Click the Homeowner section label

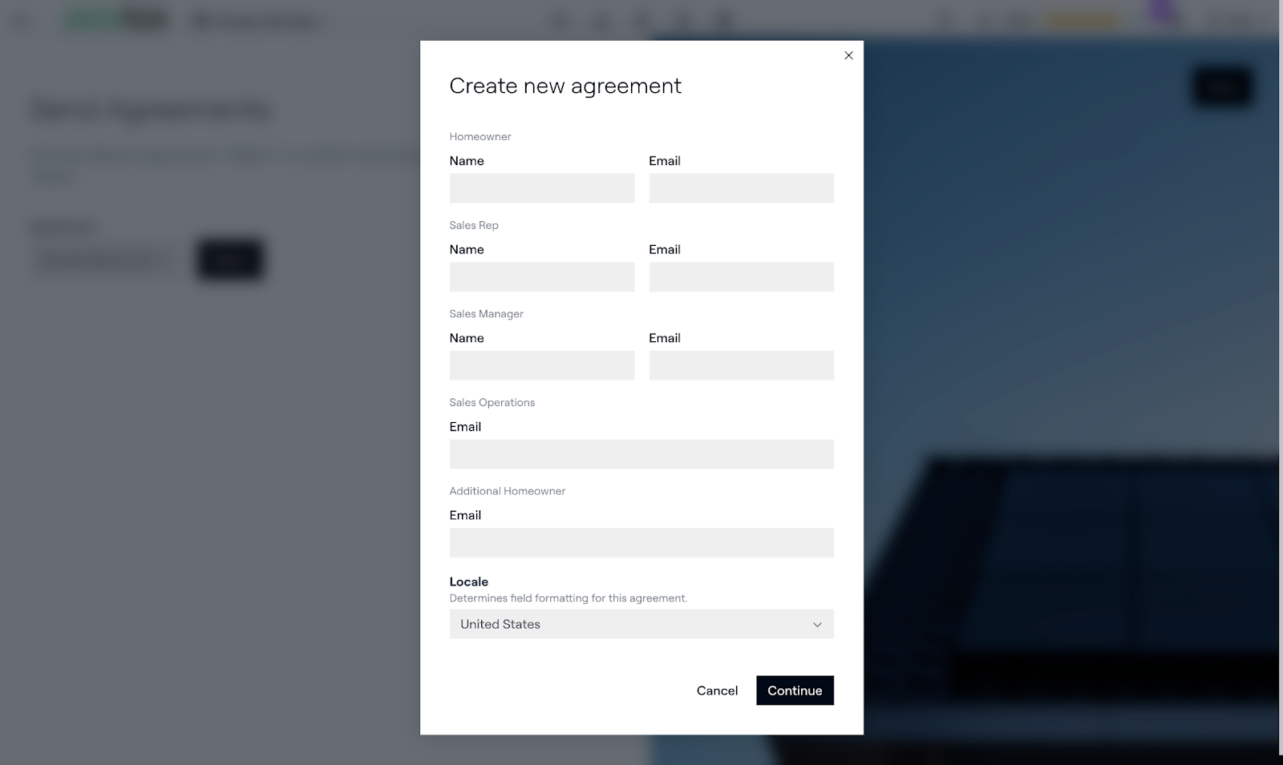tap(480, 137)
